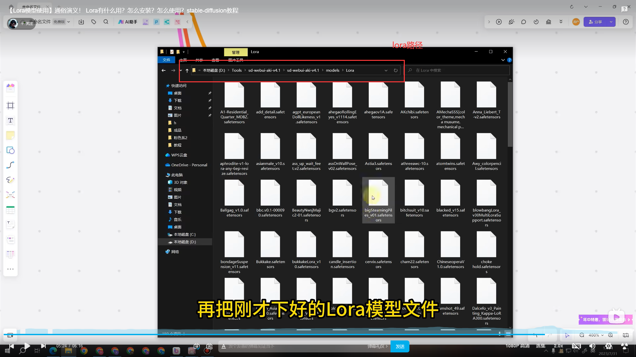636x357 pixels.
Task: Click the download icon in top toolbar
Action: tap(81, 22)
